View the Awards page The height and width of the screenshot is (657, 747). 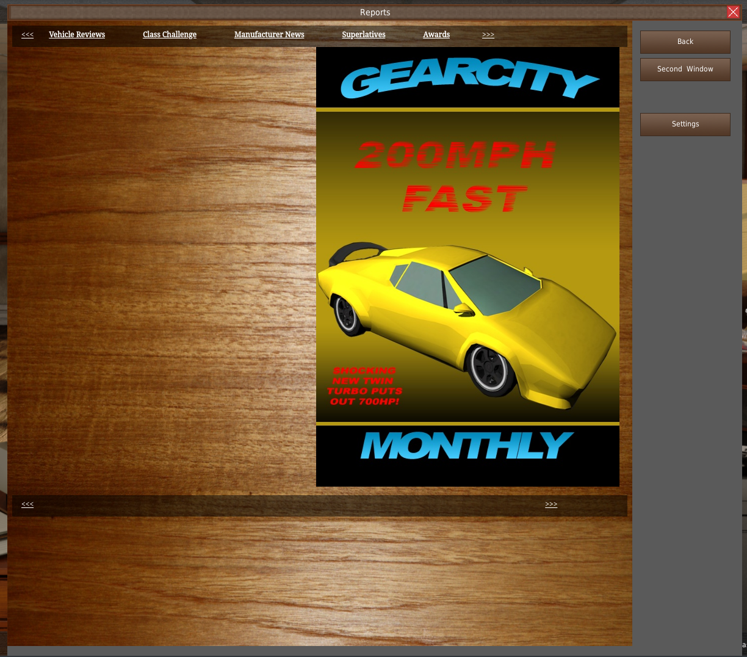[x=436, y=35]
